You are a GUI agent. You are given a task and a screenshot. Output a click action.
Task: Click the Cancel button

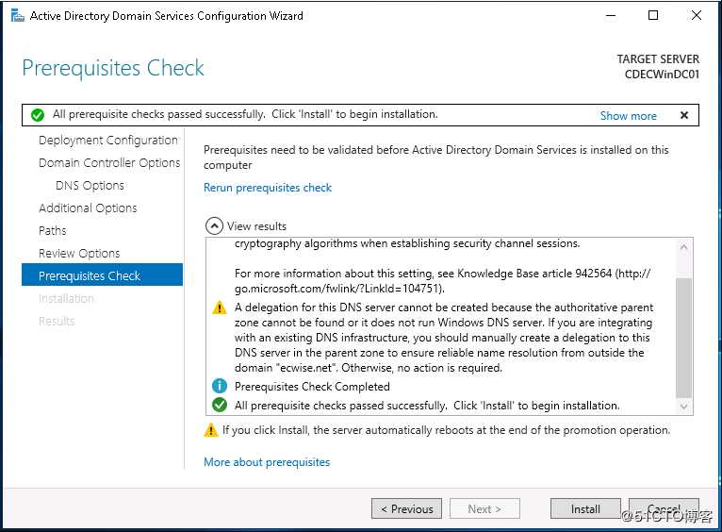click(x=664, y=508)
